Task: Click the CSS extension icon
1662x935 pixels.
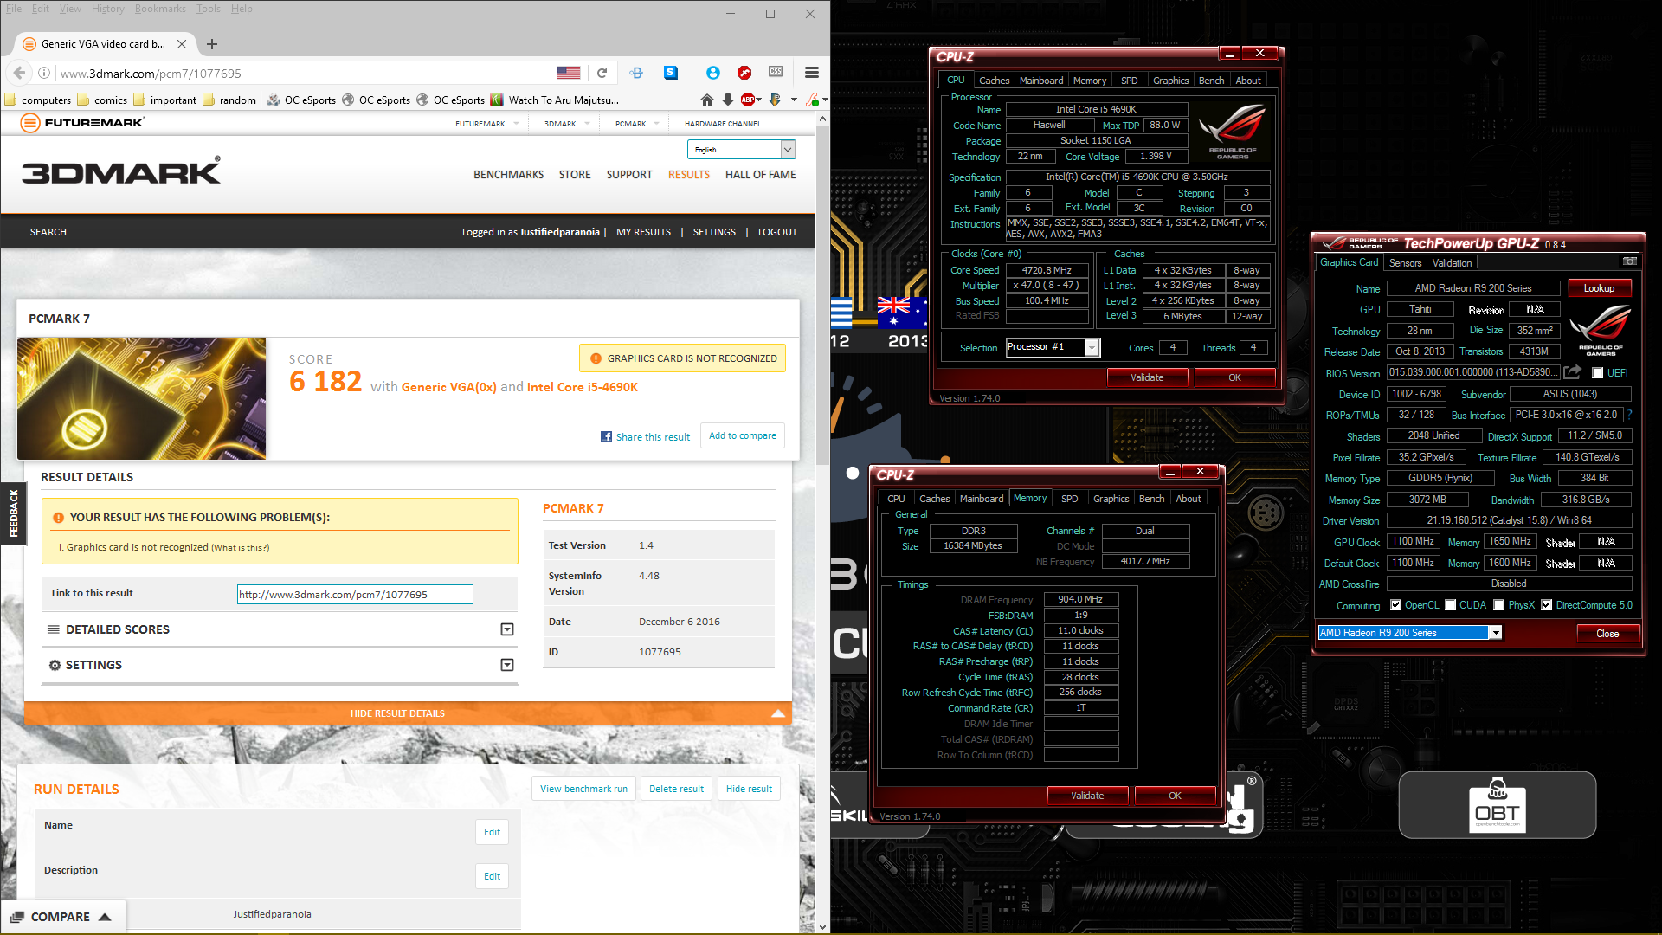Action: coord(776,72)
